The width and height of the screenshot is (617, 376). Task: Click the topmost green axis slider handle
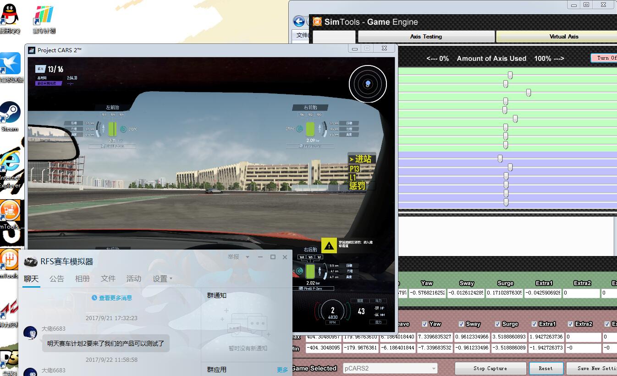pyautogui.click(x=510, y=76)
